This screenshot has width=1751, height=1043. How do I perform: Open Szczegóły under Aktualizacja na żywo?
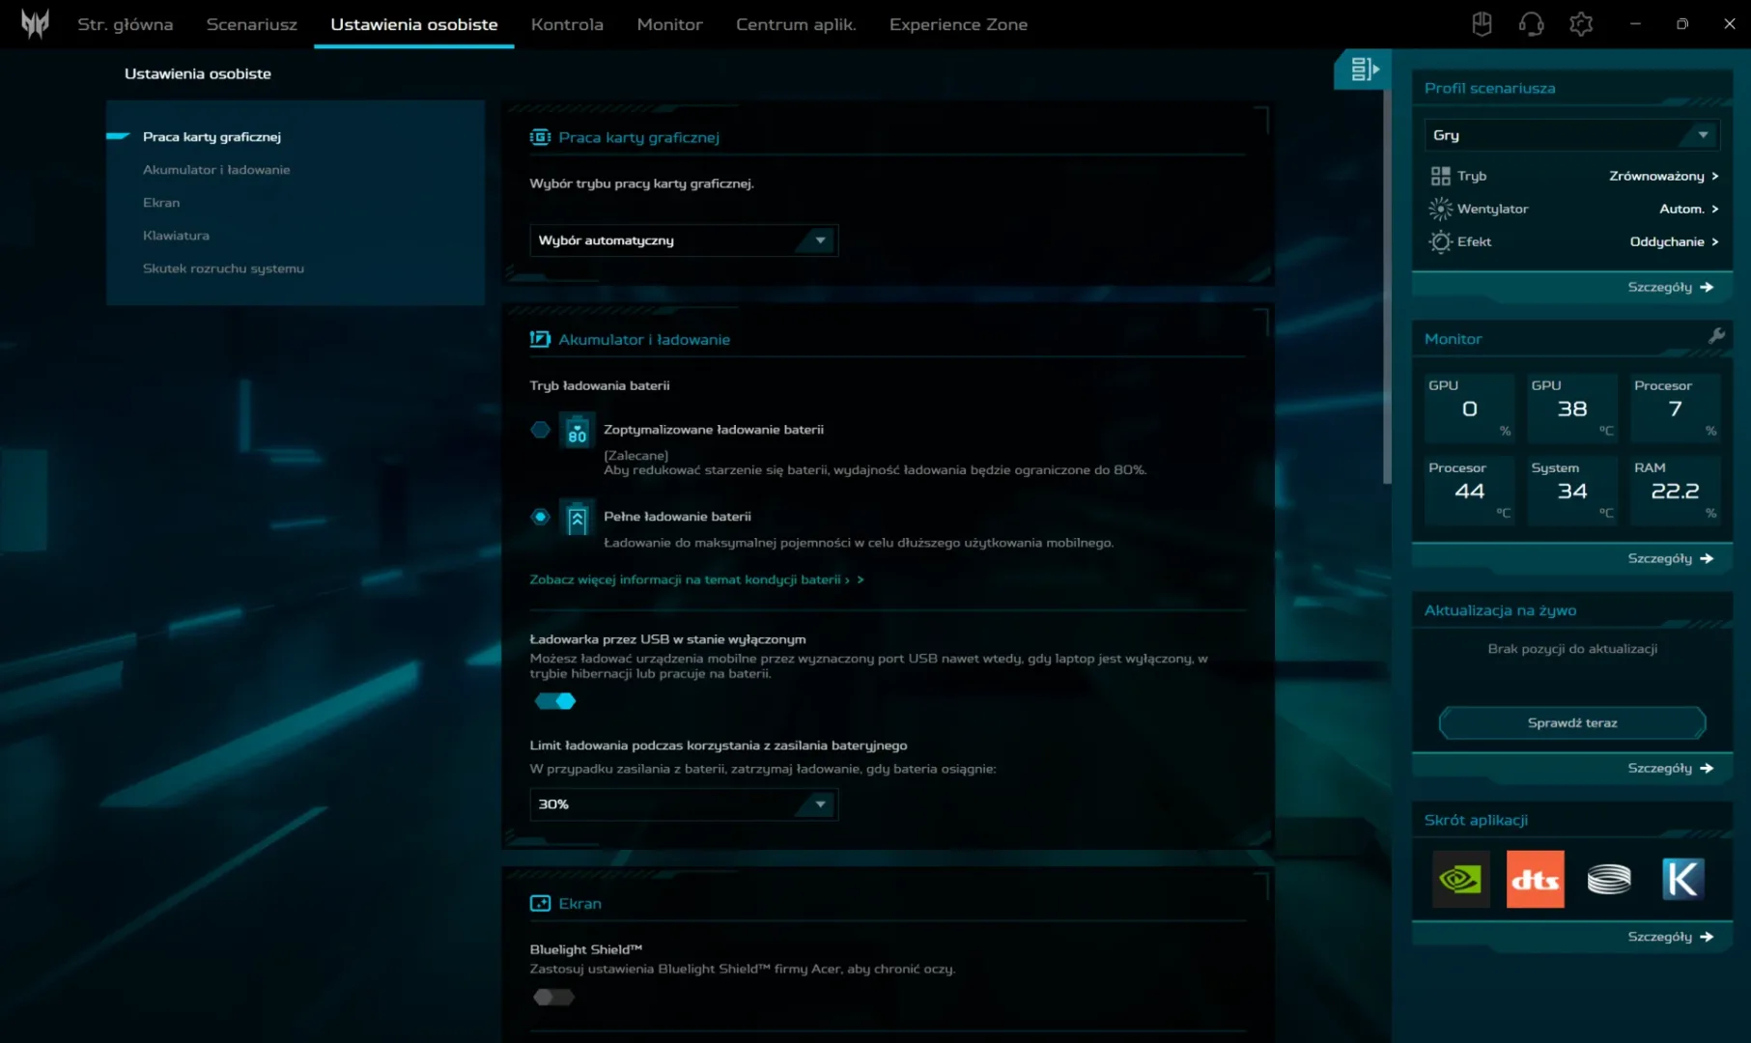[1670, 768]
